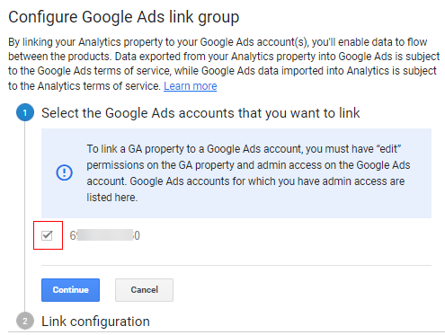Click the horizontal divider above the Continue button
445x335 pixels.
(236, 265)
